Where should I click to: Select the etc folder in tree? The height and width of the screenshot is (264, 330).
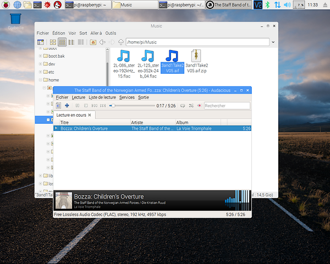point(49,72)
